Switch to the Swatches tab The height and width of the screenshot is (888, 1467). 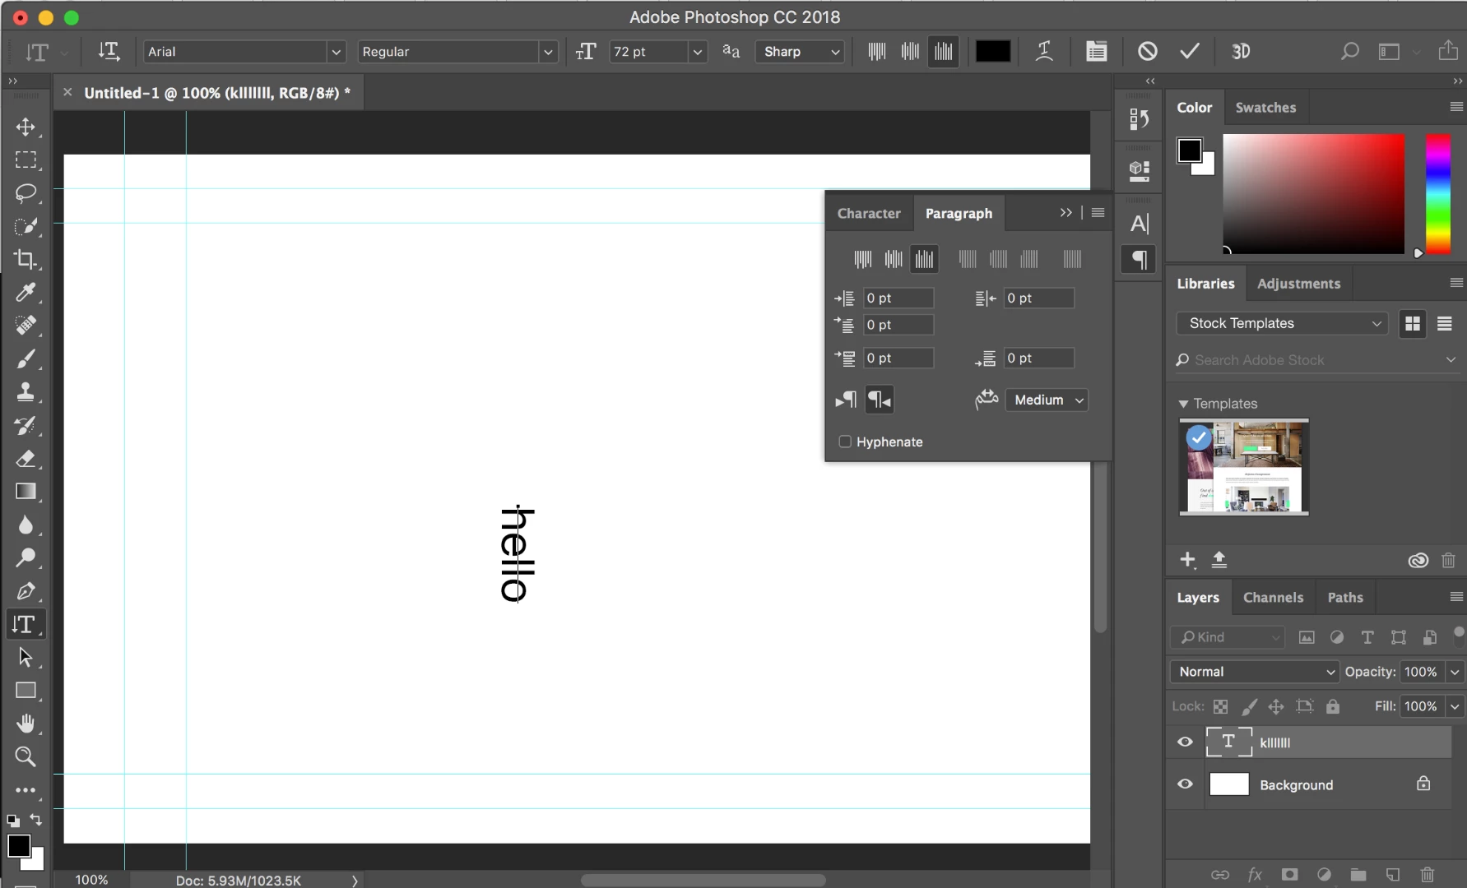pyautogui.click(x=1265, y=108)
